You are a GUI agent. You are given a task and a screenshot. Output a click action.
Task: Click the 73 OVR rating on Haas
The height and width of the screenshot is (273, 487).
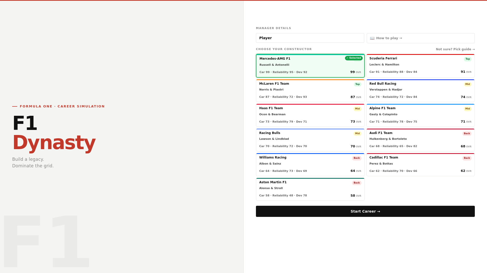tap(356, 122)
